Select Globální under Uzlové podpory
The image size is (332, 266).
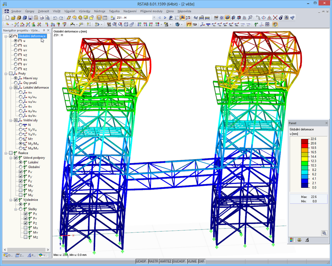pos(21,167)
